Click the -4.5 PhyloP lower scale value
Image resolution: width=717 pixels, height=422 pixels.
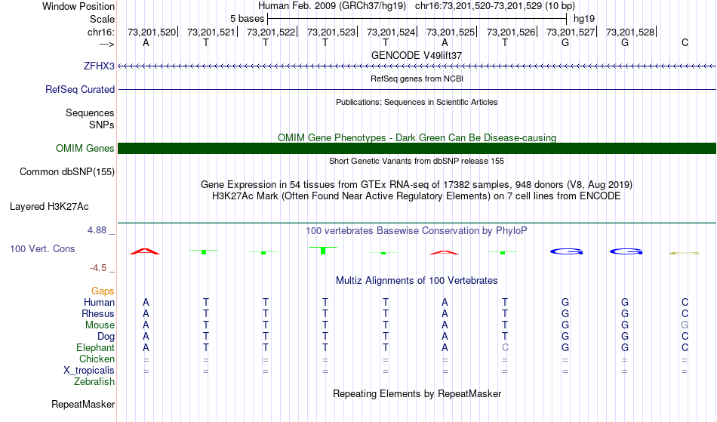(x=98, y=267)
